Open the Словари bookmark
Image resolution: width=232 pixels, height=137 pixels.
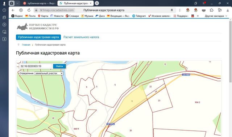coord(72,16)
